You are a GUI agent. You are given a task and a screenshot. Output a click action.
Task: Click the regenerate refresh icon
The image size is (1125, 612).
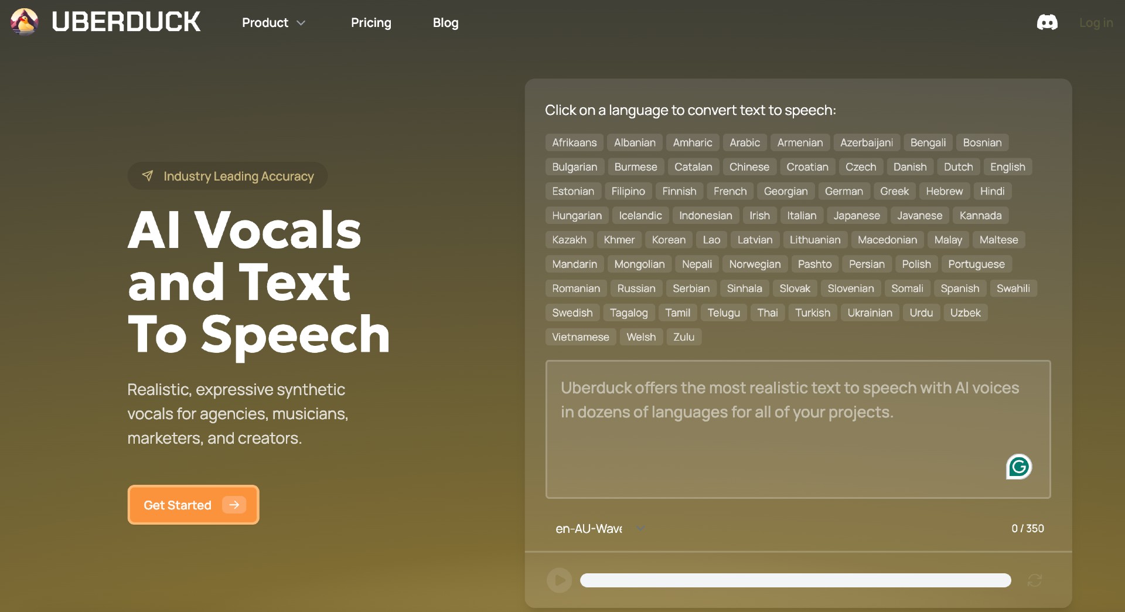click(x=1035, y=580)
